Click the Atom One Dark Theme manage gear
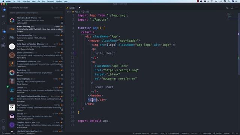The height and width of the screenshot is (135, 240). coord(62,23)
